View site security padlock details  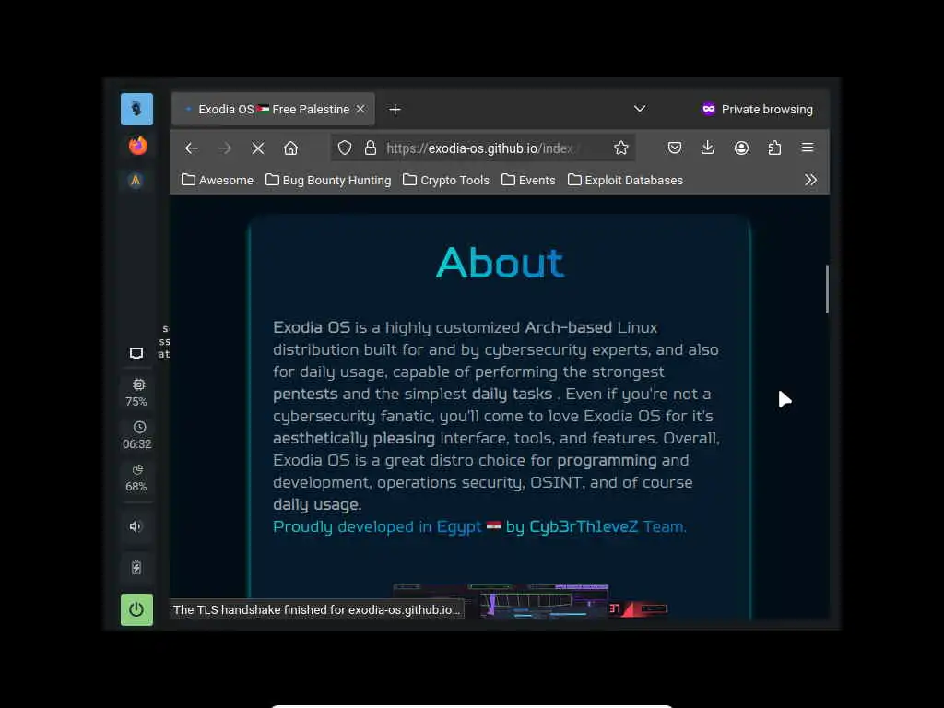[x=371, y=148]
